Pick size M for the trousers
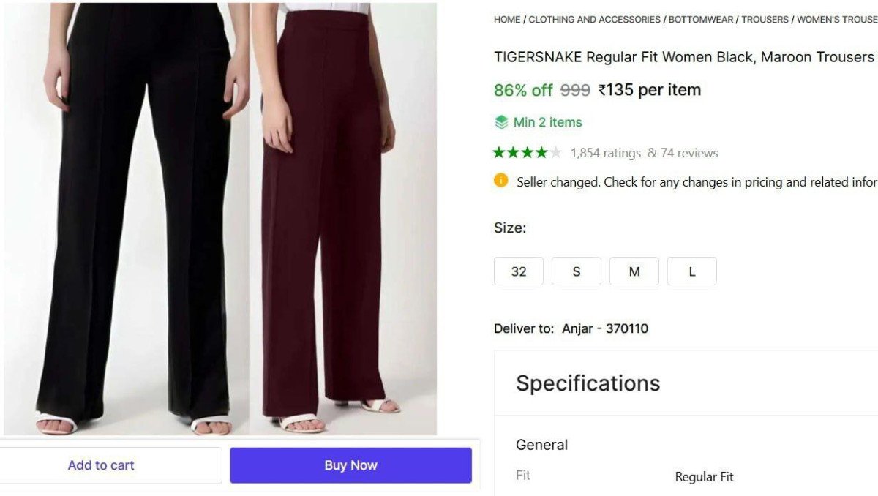Viewport: 878px width, 496px height. (x=634, y=271)
